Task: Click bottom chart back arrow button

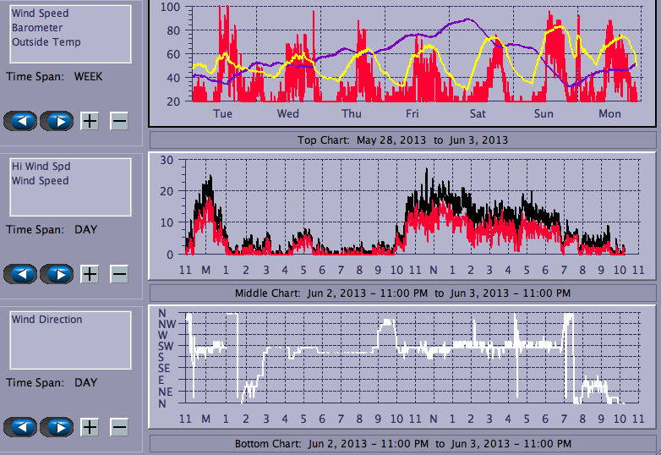Action: [x=21, y=427]
